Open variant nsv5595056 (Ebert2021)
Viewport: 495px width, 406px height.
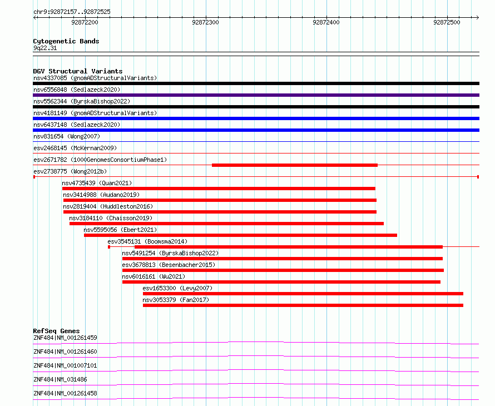[x=120, y=230]
